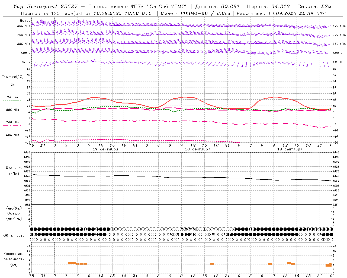The height and width of the screenshot is (278, 347).
Task: Click the text Предоставлено ФГБУ "ЗапСиб УГМС"
Action: coord(138,7)
